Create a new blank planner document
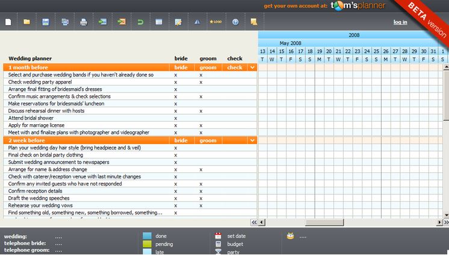Image resolution: width=449 pixels, height=255 pixels. (8, 22)
